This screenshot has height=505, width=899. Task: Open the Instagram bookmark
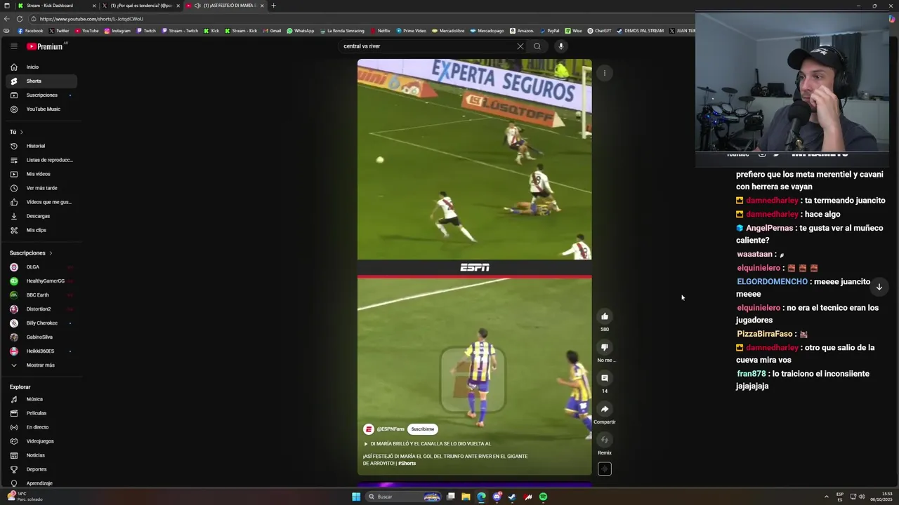[117, 31]
